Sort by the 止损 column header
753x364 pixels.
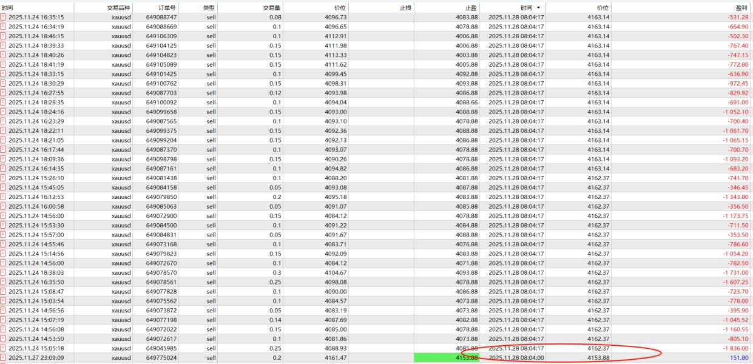coord(405,8)
